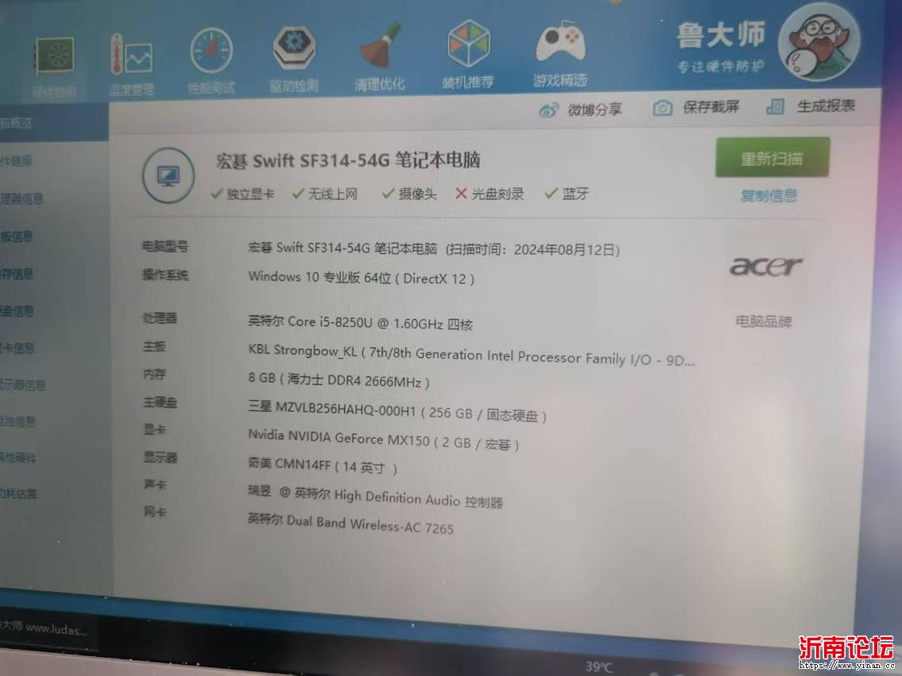The image size is (902, 676).
Task: Click the monitor icon beside the computer title
Action: [168, 175]
